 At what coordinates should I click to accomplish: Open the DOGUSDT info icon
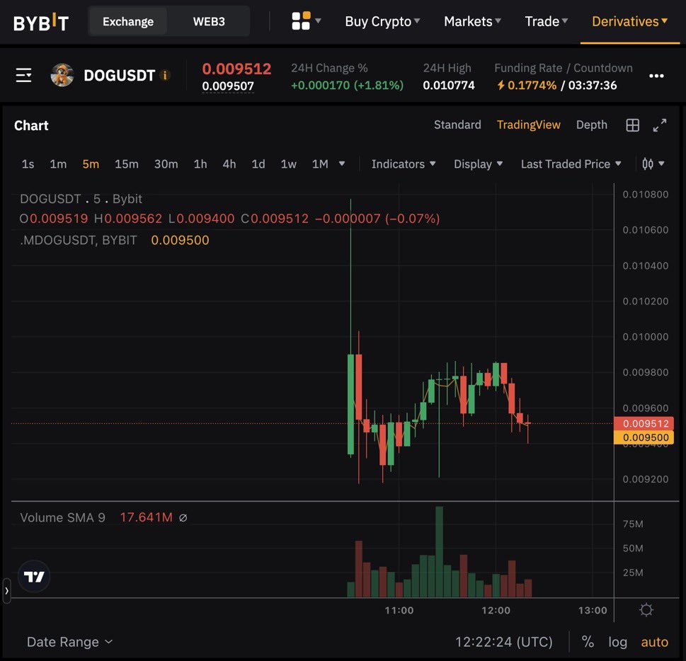tap(165, 75)
